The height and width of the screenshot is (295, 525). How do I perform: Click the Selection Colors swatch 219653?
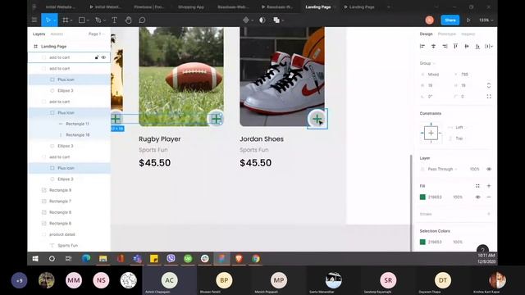422,242
